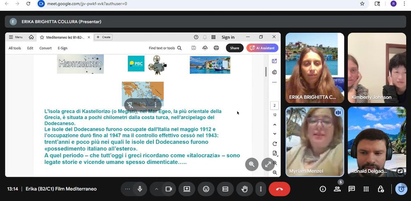Viewport: 411px width, 201px height.
Task: Select Myriam Menzel's video tile
Action: (x=315, y=142)
